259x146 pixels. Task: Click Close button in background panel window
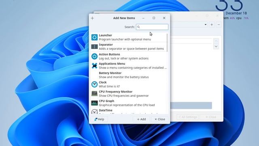[x=210, y=117]
